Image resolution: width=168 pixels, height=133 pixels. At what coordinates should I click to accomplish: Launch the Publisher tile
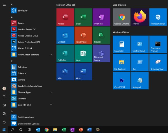[x=65, y=53]
